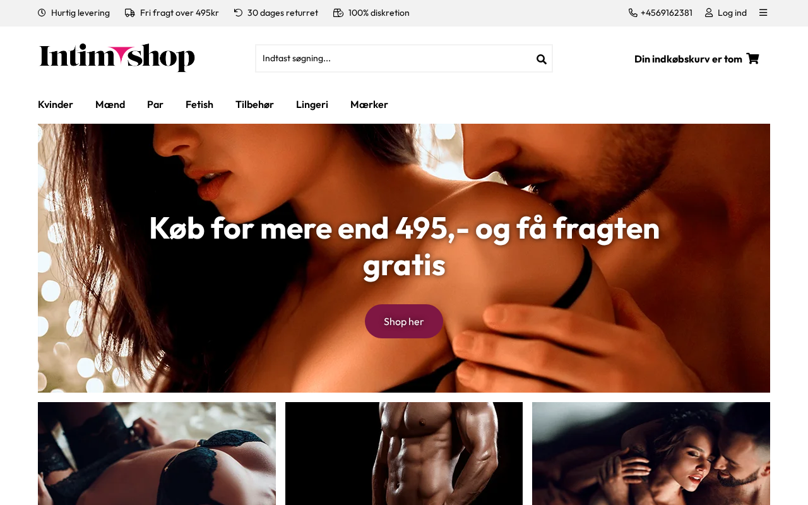Click the phone icon beside +4569162381

click(x=633, y=13)
